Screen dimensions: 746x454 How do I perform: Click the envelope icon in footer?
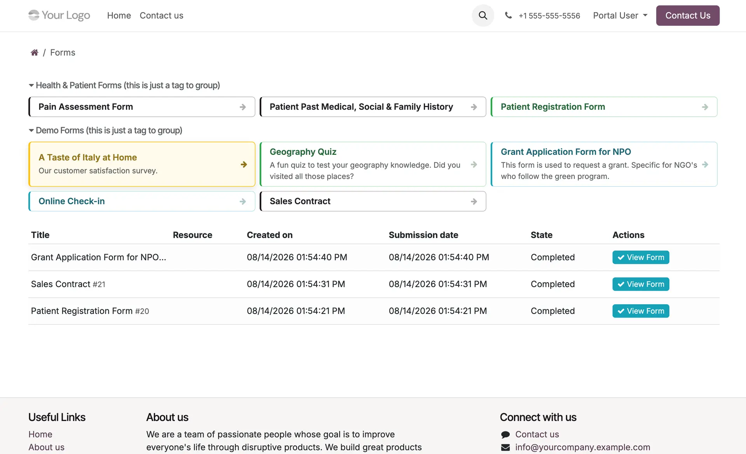click(x=505, y=447)
